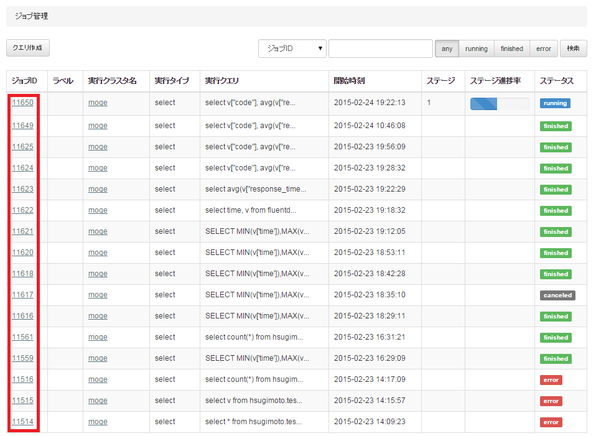Open job 11617 link

click(x=22, y=295)
